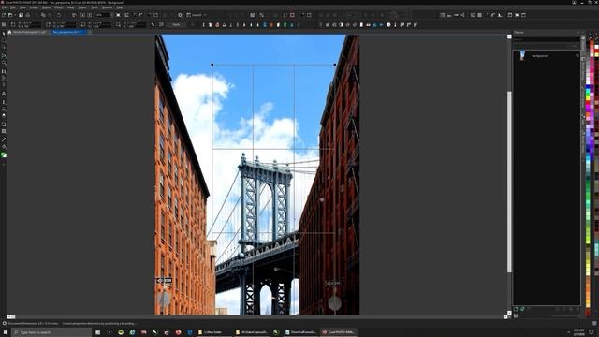Click the new object icon at docker bottom
This screenshot has width=599, height=337.
516,309
